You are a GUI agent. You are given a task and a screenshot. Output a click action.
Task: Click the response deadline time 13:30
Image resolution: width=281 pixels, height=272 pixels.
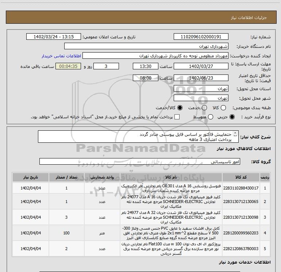point(146,66)
